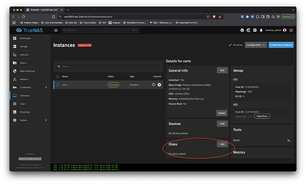Focus the instances Search field

tap(108, 67)
